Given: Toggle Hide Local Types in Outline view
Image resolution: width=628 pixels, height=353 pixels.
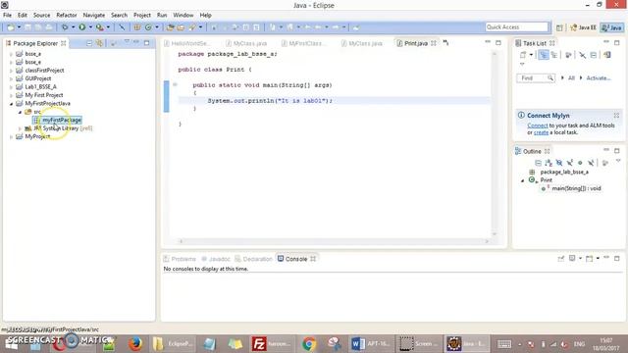Looking at the screenshot, I should pyautogui.click(x=591, y=163).
